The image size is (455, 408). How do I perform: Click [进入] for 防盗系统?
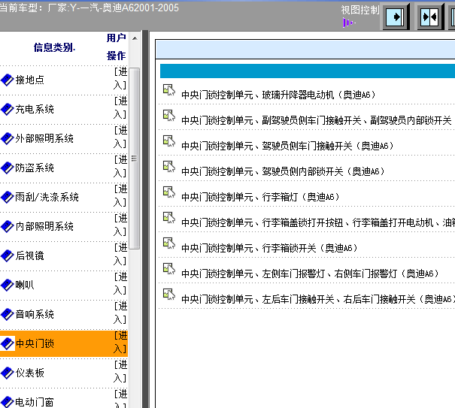pyautogui.click(x=120, y=166)
